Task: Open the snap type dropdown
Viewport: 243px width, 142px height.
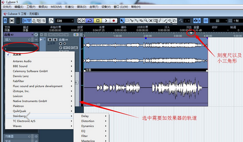Action: click(x=218, y=21)
